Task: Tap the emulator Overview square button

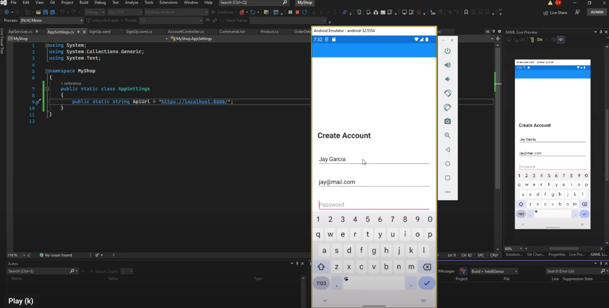Action: (447, 178)
